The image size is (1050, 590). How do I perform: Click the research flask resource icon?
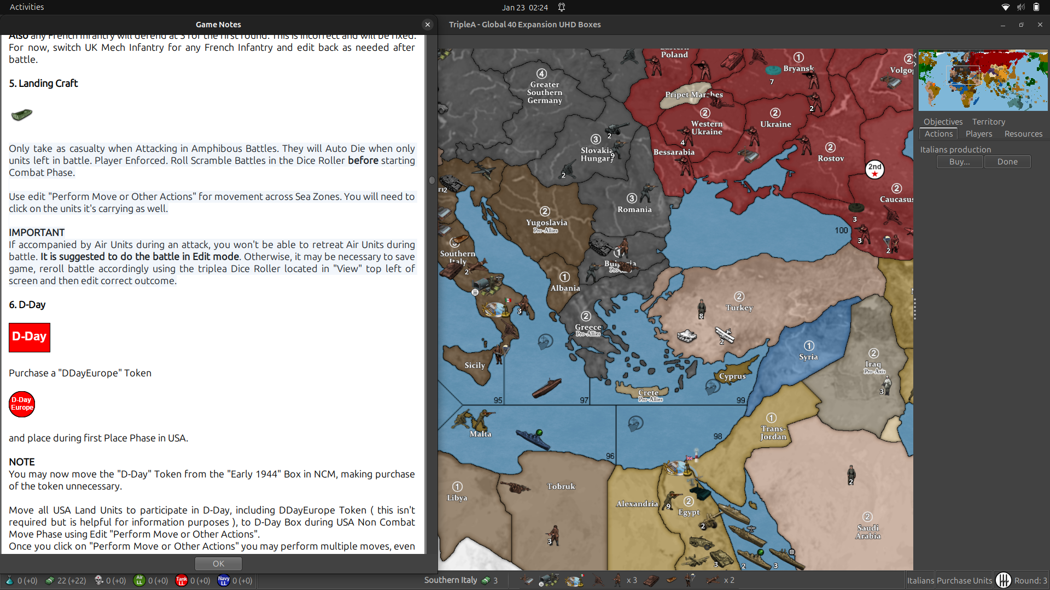[x=9, y=581]
